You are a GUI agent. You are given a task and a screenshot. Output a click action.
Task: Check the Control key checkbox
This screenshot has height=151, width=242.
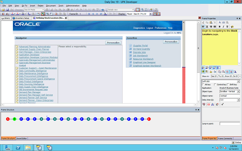[215, 85]
